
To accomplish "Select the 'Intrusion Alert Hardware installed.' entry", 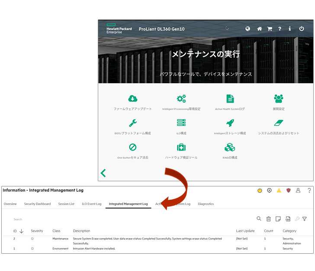I will [157, 249].
